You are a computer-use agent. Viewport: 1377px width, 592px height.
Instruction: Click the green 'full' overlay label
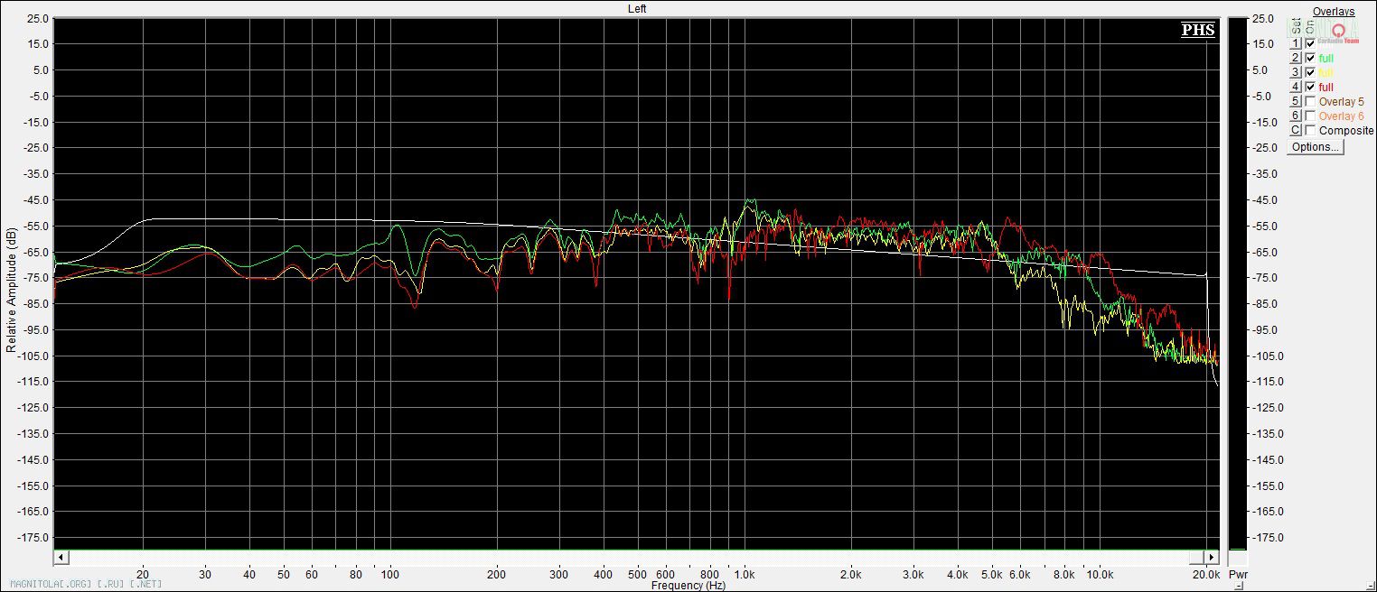(1326, 58)
